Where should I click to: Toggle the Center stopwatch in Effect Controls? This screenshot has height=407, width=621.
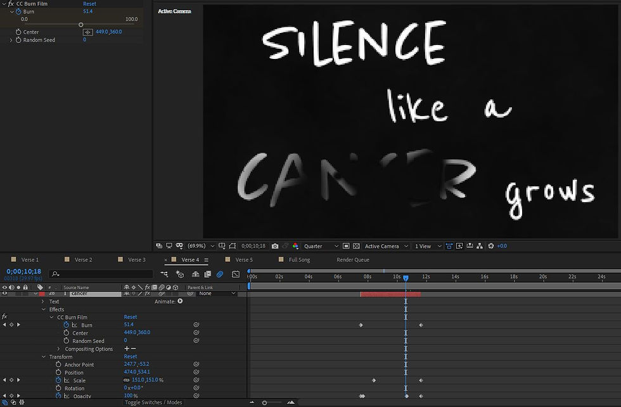tap(18, 32)
